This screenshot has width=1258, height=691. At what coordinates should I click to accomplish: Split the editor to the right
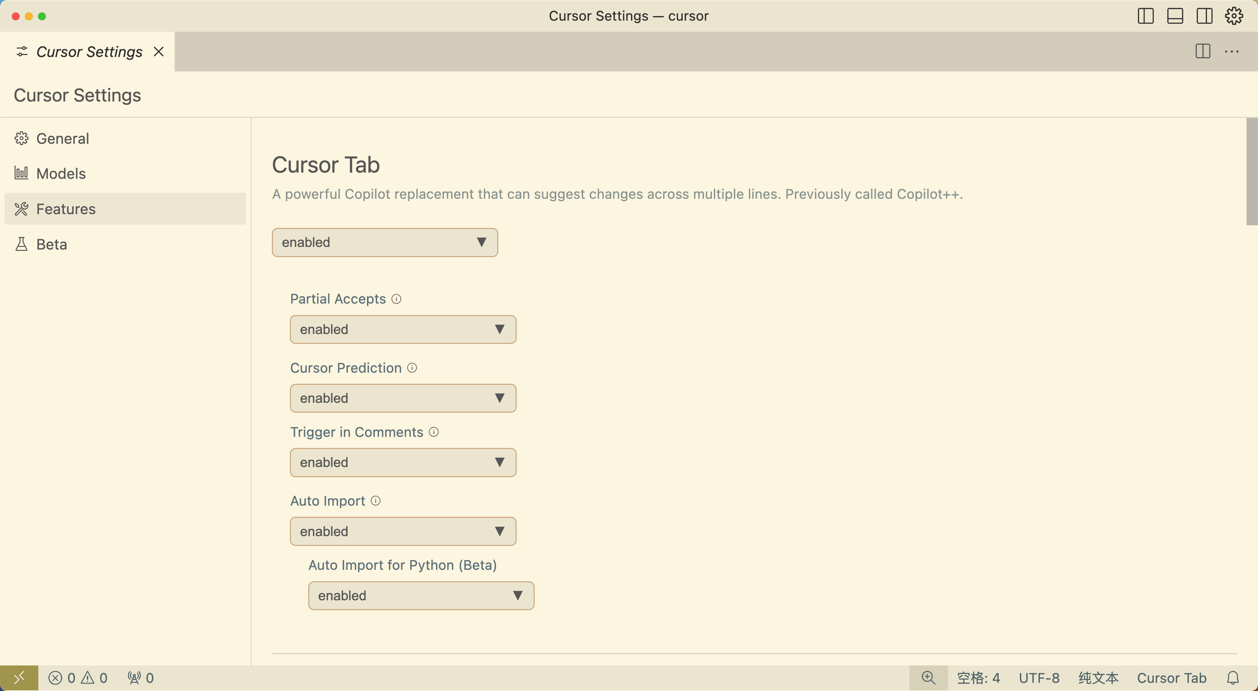1203,51
